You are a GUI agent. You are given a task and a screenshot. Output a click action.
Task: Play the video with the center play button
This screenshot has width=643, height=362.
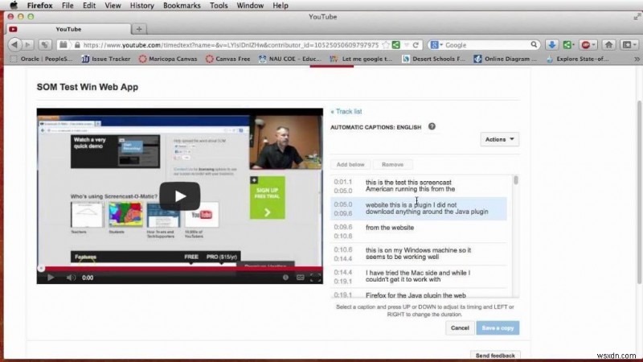pyautogui.click(x=179, y=196)
